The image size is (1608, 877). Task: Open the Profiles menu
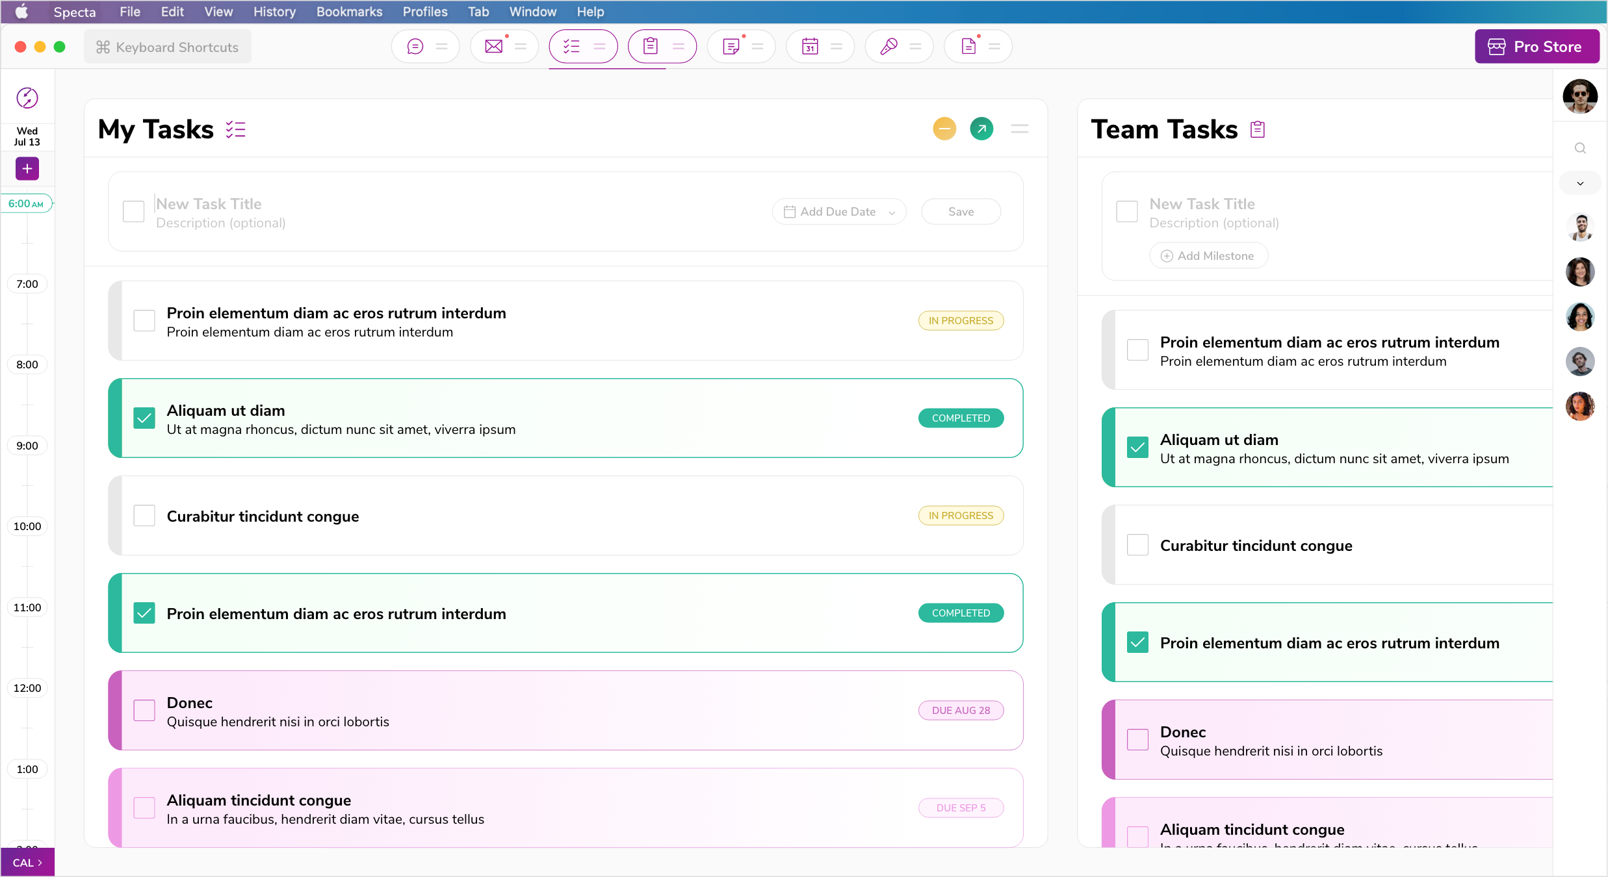click(x=425, y=12)
